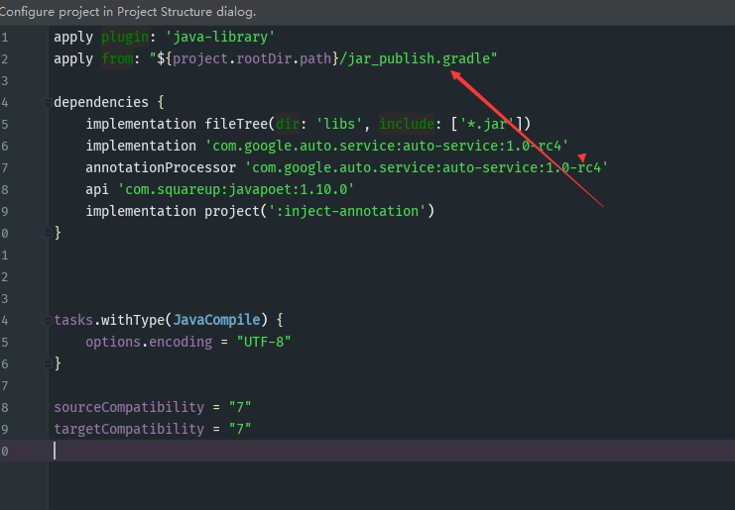This screenshot has height=510, width=735.
Task: Click the 'from' label on line 2
Action: coord(117,58)
